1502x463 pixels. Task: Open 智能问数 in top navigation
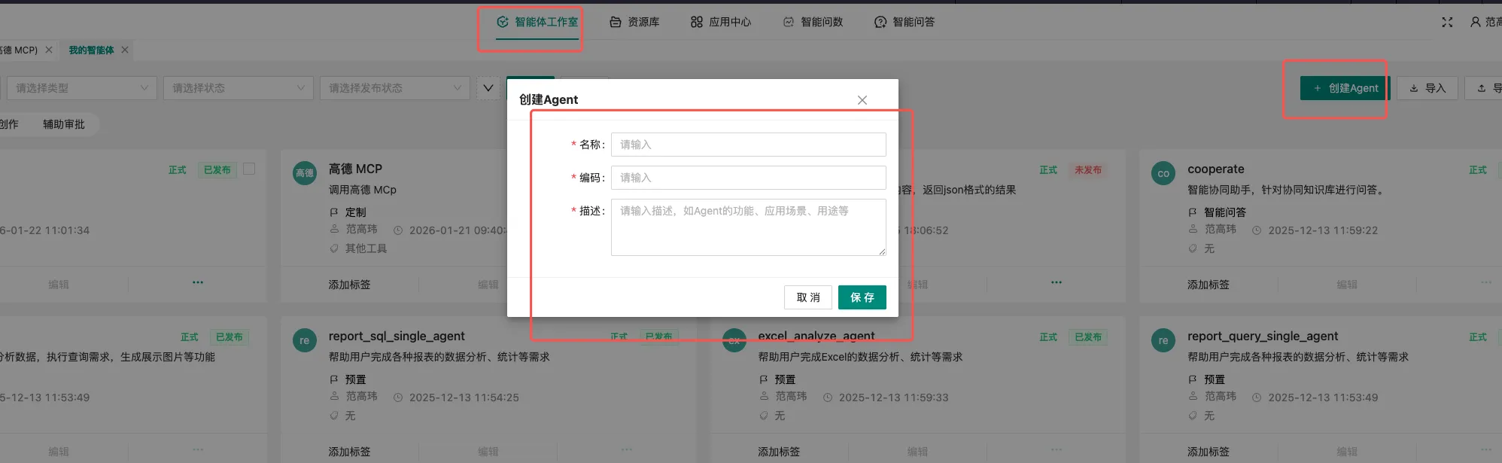(813, 23)
